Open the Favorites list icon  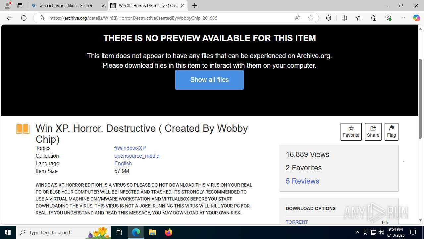pos(359,18)
